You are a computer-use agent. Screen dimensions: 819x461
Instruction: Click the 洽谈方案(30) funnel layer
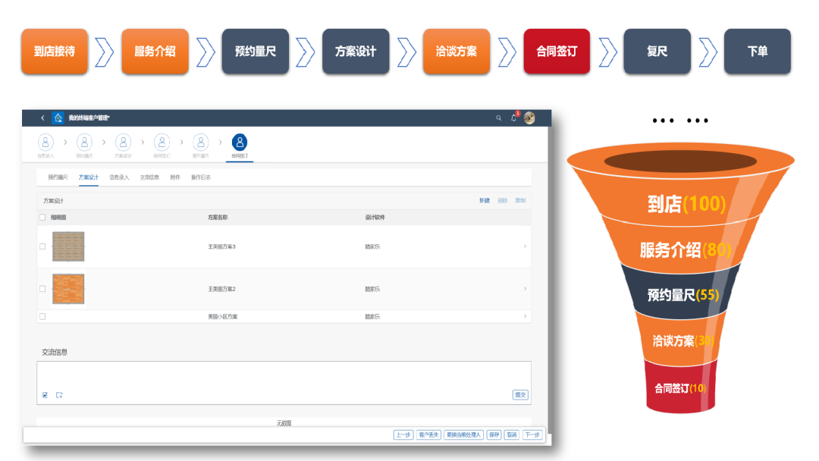coord(680,340)
